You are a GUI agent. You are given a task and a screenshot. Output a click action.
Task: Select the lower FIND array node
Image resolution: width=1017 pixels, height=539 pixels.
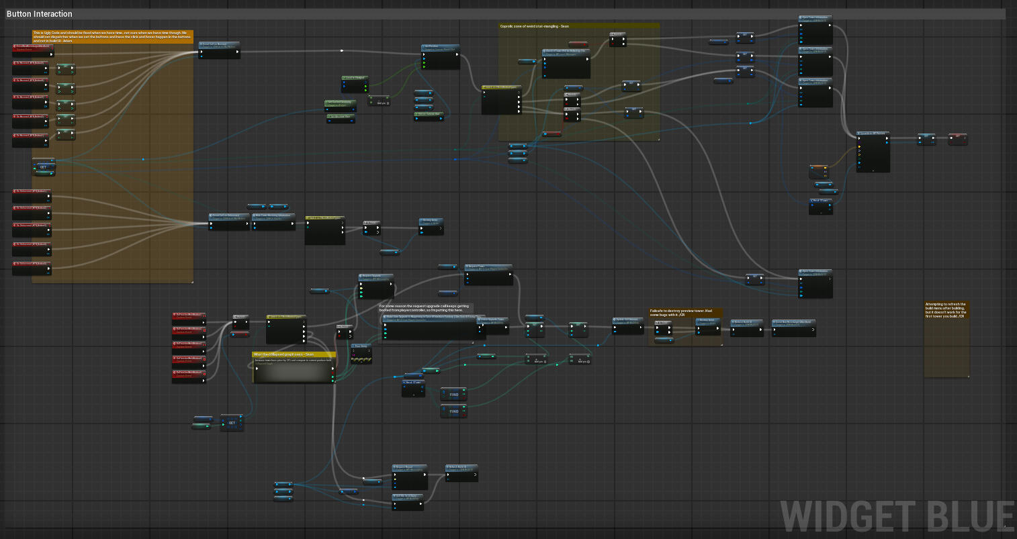[453, 411]
